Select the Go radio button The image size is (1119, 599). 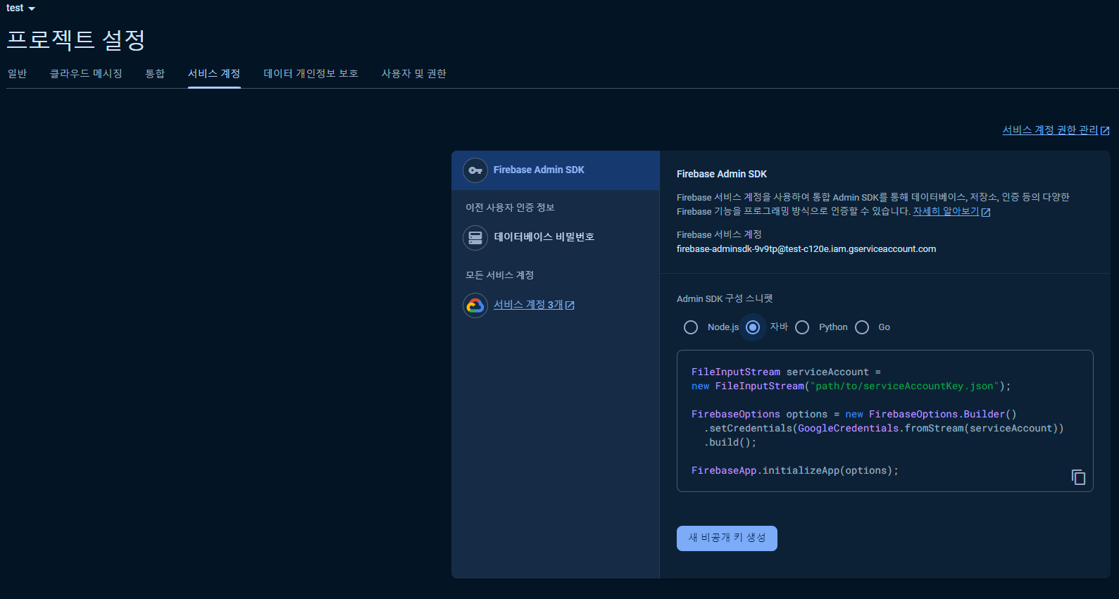(x=862, y=327)
